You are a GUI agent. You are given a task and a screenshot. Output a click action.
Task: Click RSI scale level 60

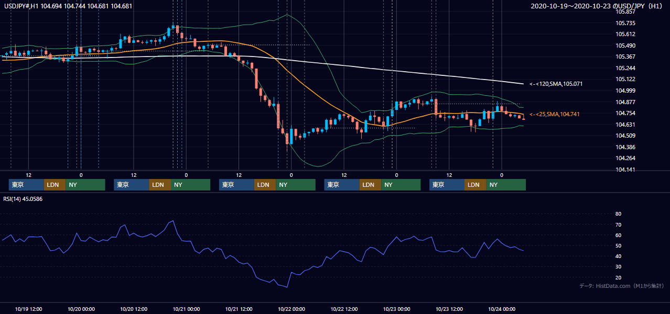618,235
